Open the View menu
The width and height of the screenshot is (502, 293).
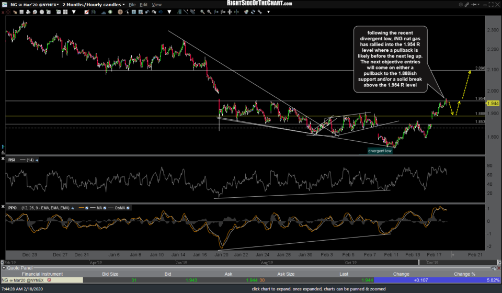156,4
